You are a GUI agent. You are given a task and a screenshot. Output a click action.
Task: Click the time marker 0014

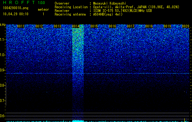[x=76, y=26]
